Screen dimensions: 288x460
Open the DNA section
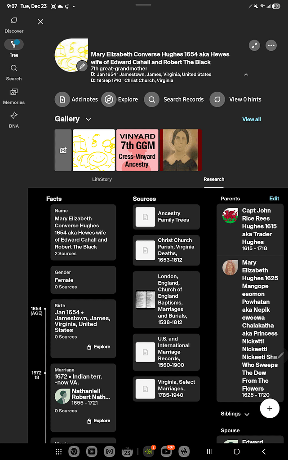[14, 119]
